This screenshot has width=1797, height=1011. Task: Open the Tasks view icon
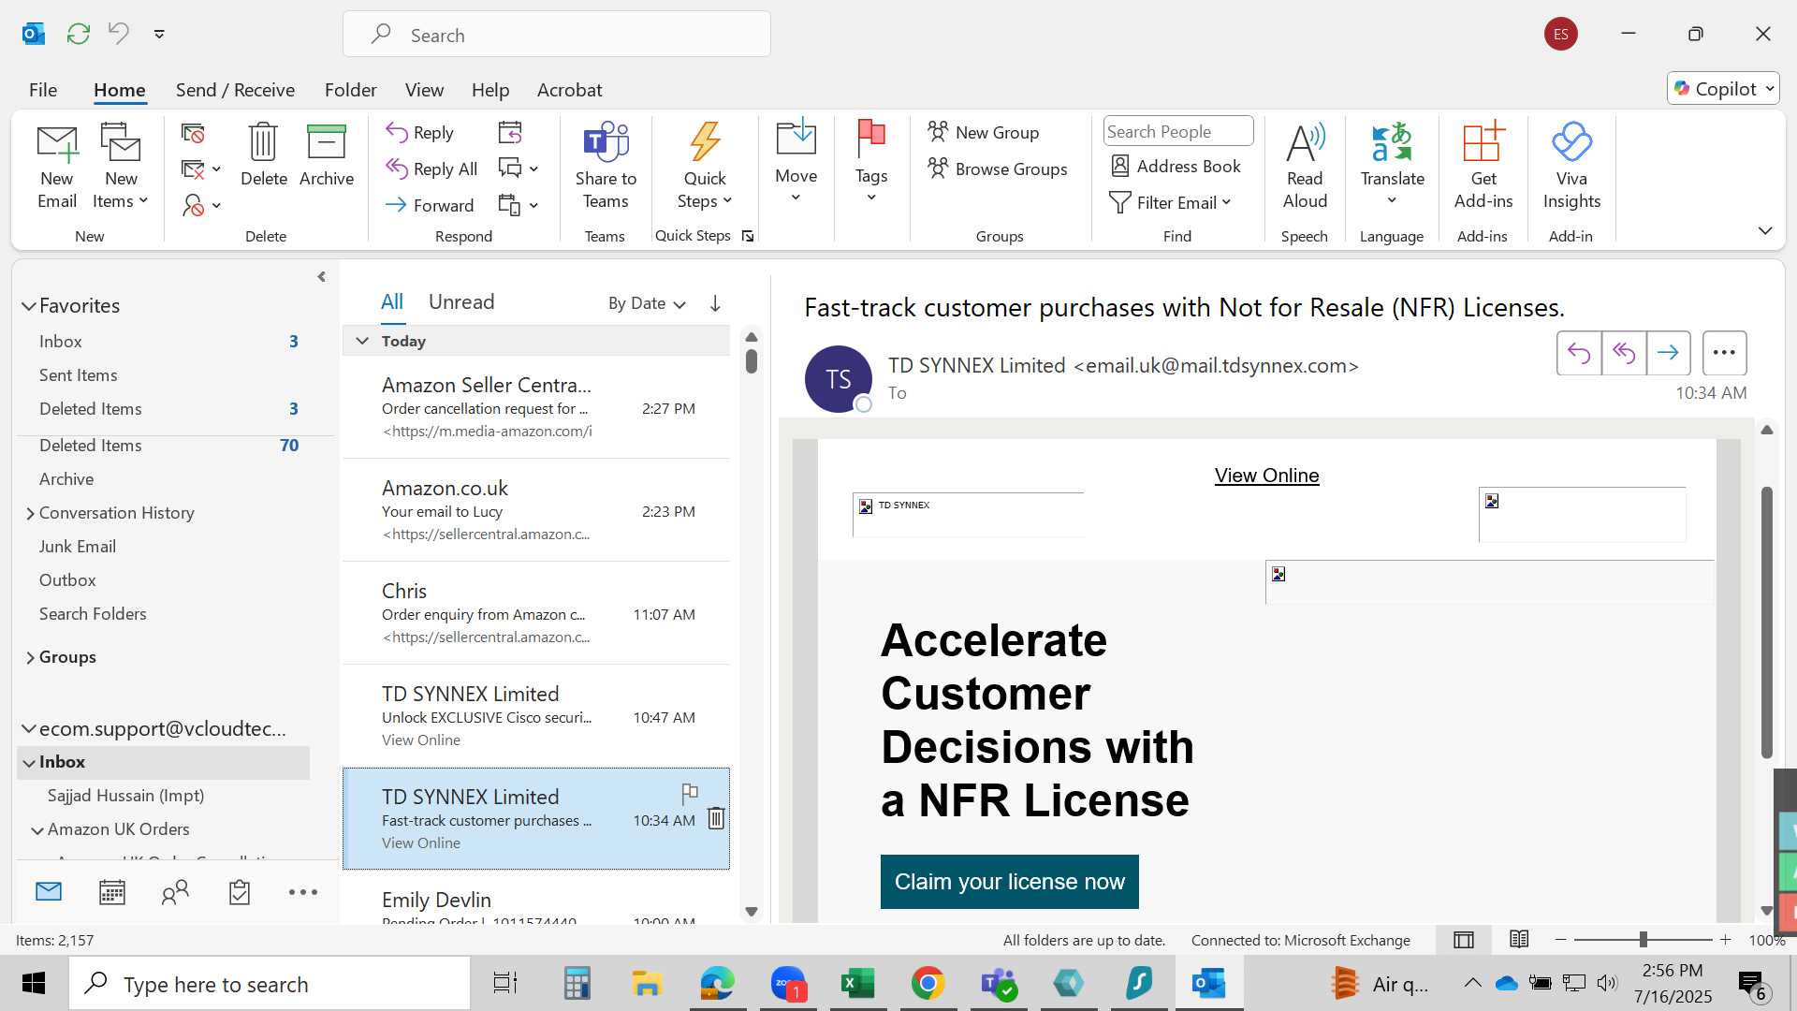[x=240, y=892]
